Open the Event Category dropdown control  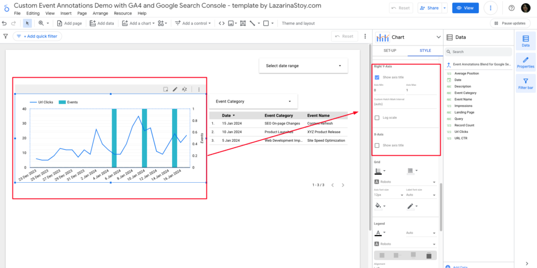[x=253, y=102]
